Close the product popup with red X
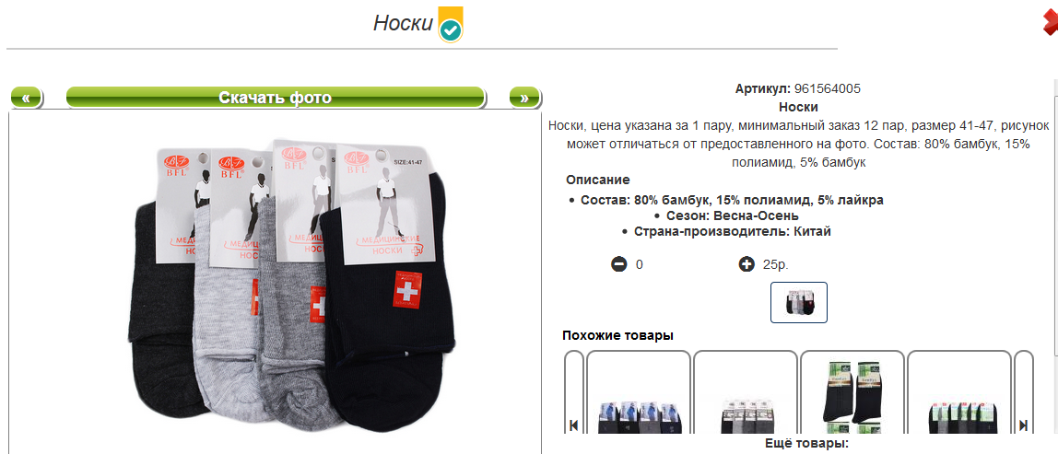This screenshot has height=454, width=1058. tap(1051, 24)
